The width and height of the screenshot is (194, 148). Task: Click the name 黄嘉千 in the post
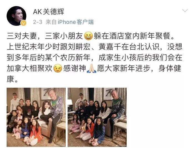[110, 47]
